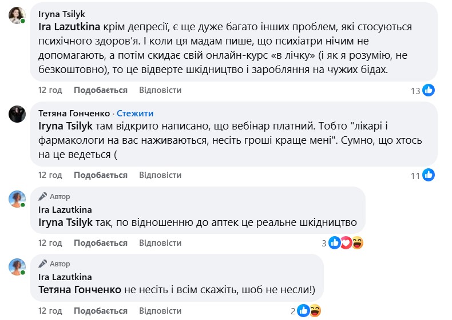The height and width of the screenshot is (320, 452).
Task: Follow Тетяна Гонченко via Стежити link
Action: pos(135,113)
